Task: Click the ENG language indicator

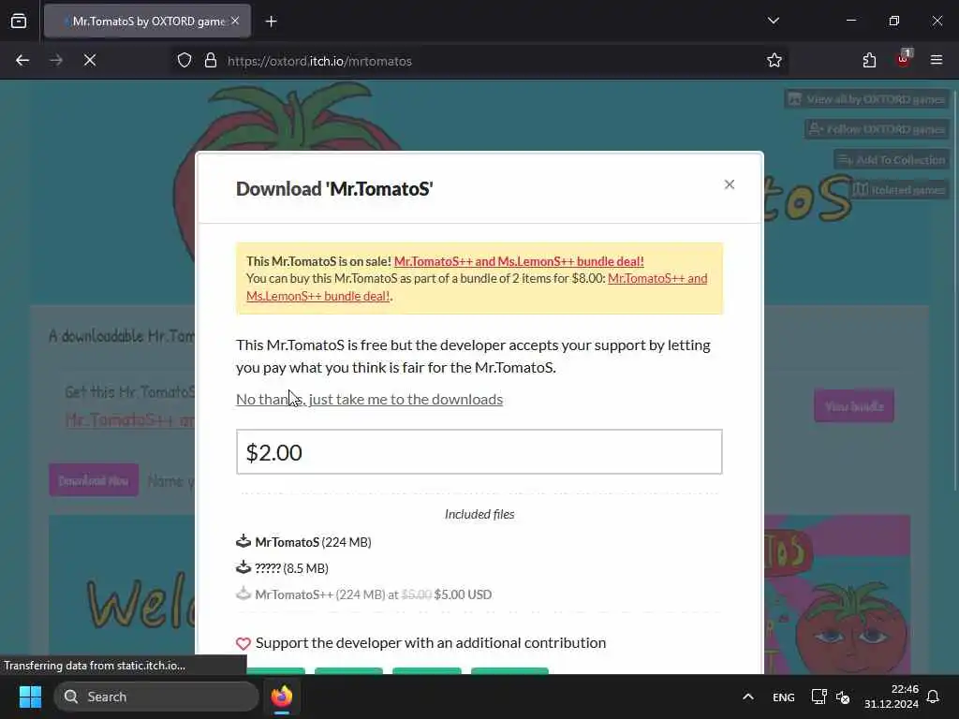Action: (x=784, y=697)
